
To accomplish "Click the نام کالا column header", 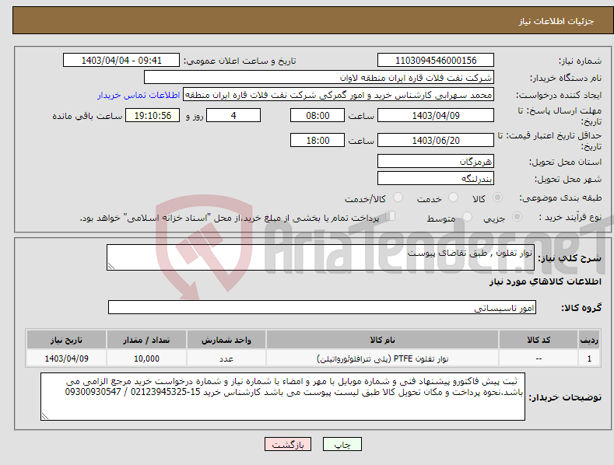I will click(382, 340).
